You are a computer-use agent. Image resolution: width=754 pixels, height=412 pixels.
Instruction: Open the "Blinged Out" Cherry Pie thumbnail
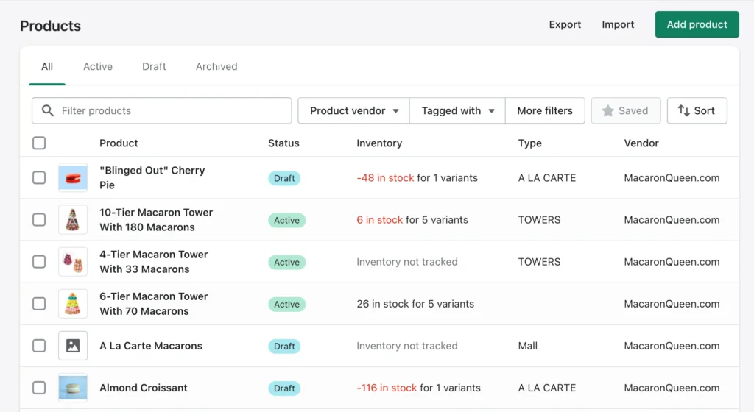point(73,178)
